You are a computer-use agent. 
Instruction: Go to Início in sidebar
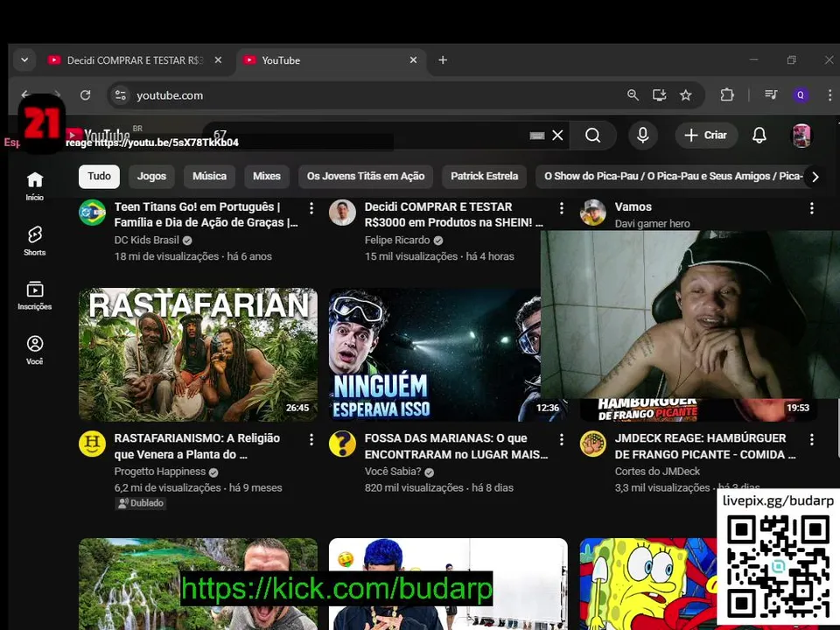click(x=35, y=185)
